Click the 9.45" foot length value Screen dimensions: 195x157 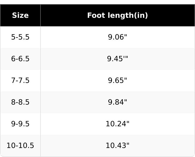tap(117, 59)
